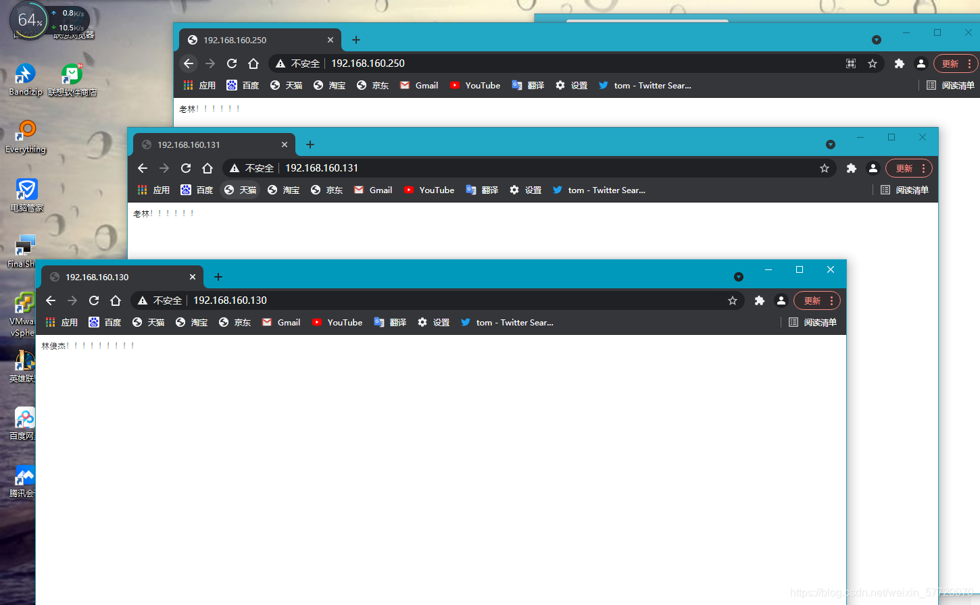Open profile avatar in 192.168.160.130 window
Image resolution: width=980 pixels, height=605 pixels.
point(781,300)
